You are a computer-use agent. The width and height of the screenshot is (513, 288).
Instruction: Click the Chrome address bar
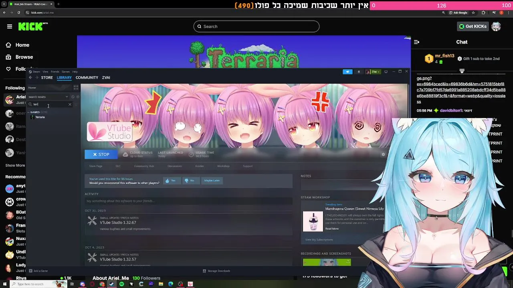pyautogui.click(x=232, y=12)
